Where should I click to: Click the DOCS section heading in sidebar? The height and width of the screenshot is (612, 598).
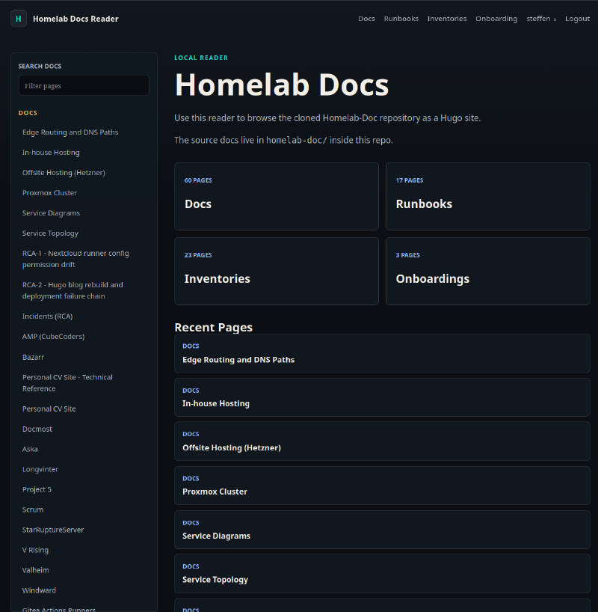[x=28, y=113]
